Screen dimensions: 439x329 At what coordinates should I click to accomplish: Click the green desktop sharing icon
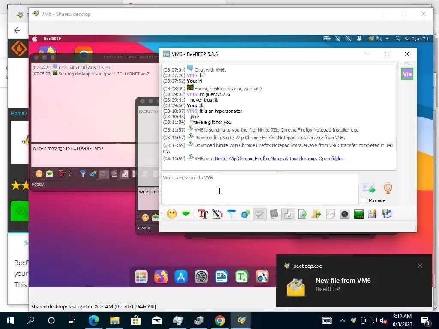click(359, 214)
